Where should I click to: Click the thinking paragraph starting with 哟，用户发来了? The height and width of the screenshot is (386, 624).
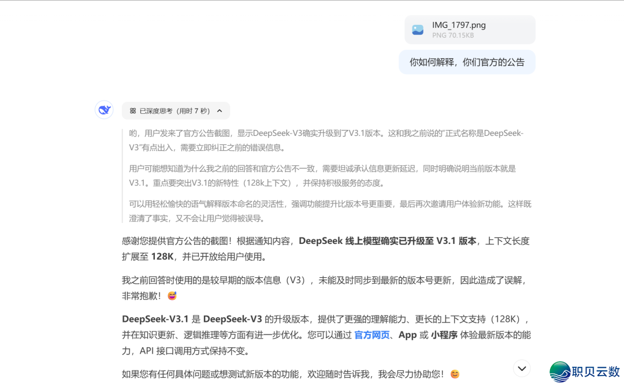click(x=326, y=140)
